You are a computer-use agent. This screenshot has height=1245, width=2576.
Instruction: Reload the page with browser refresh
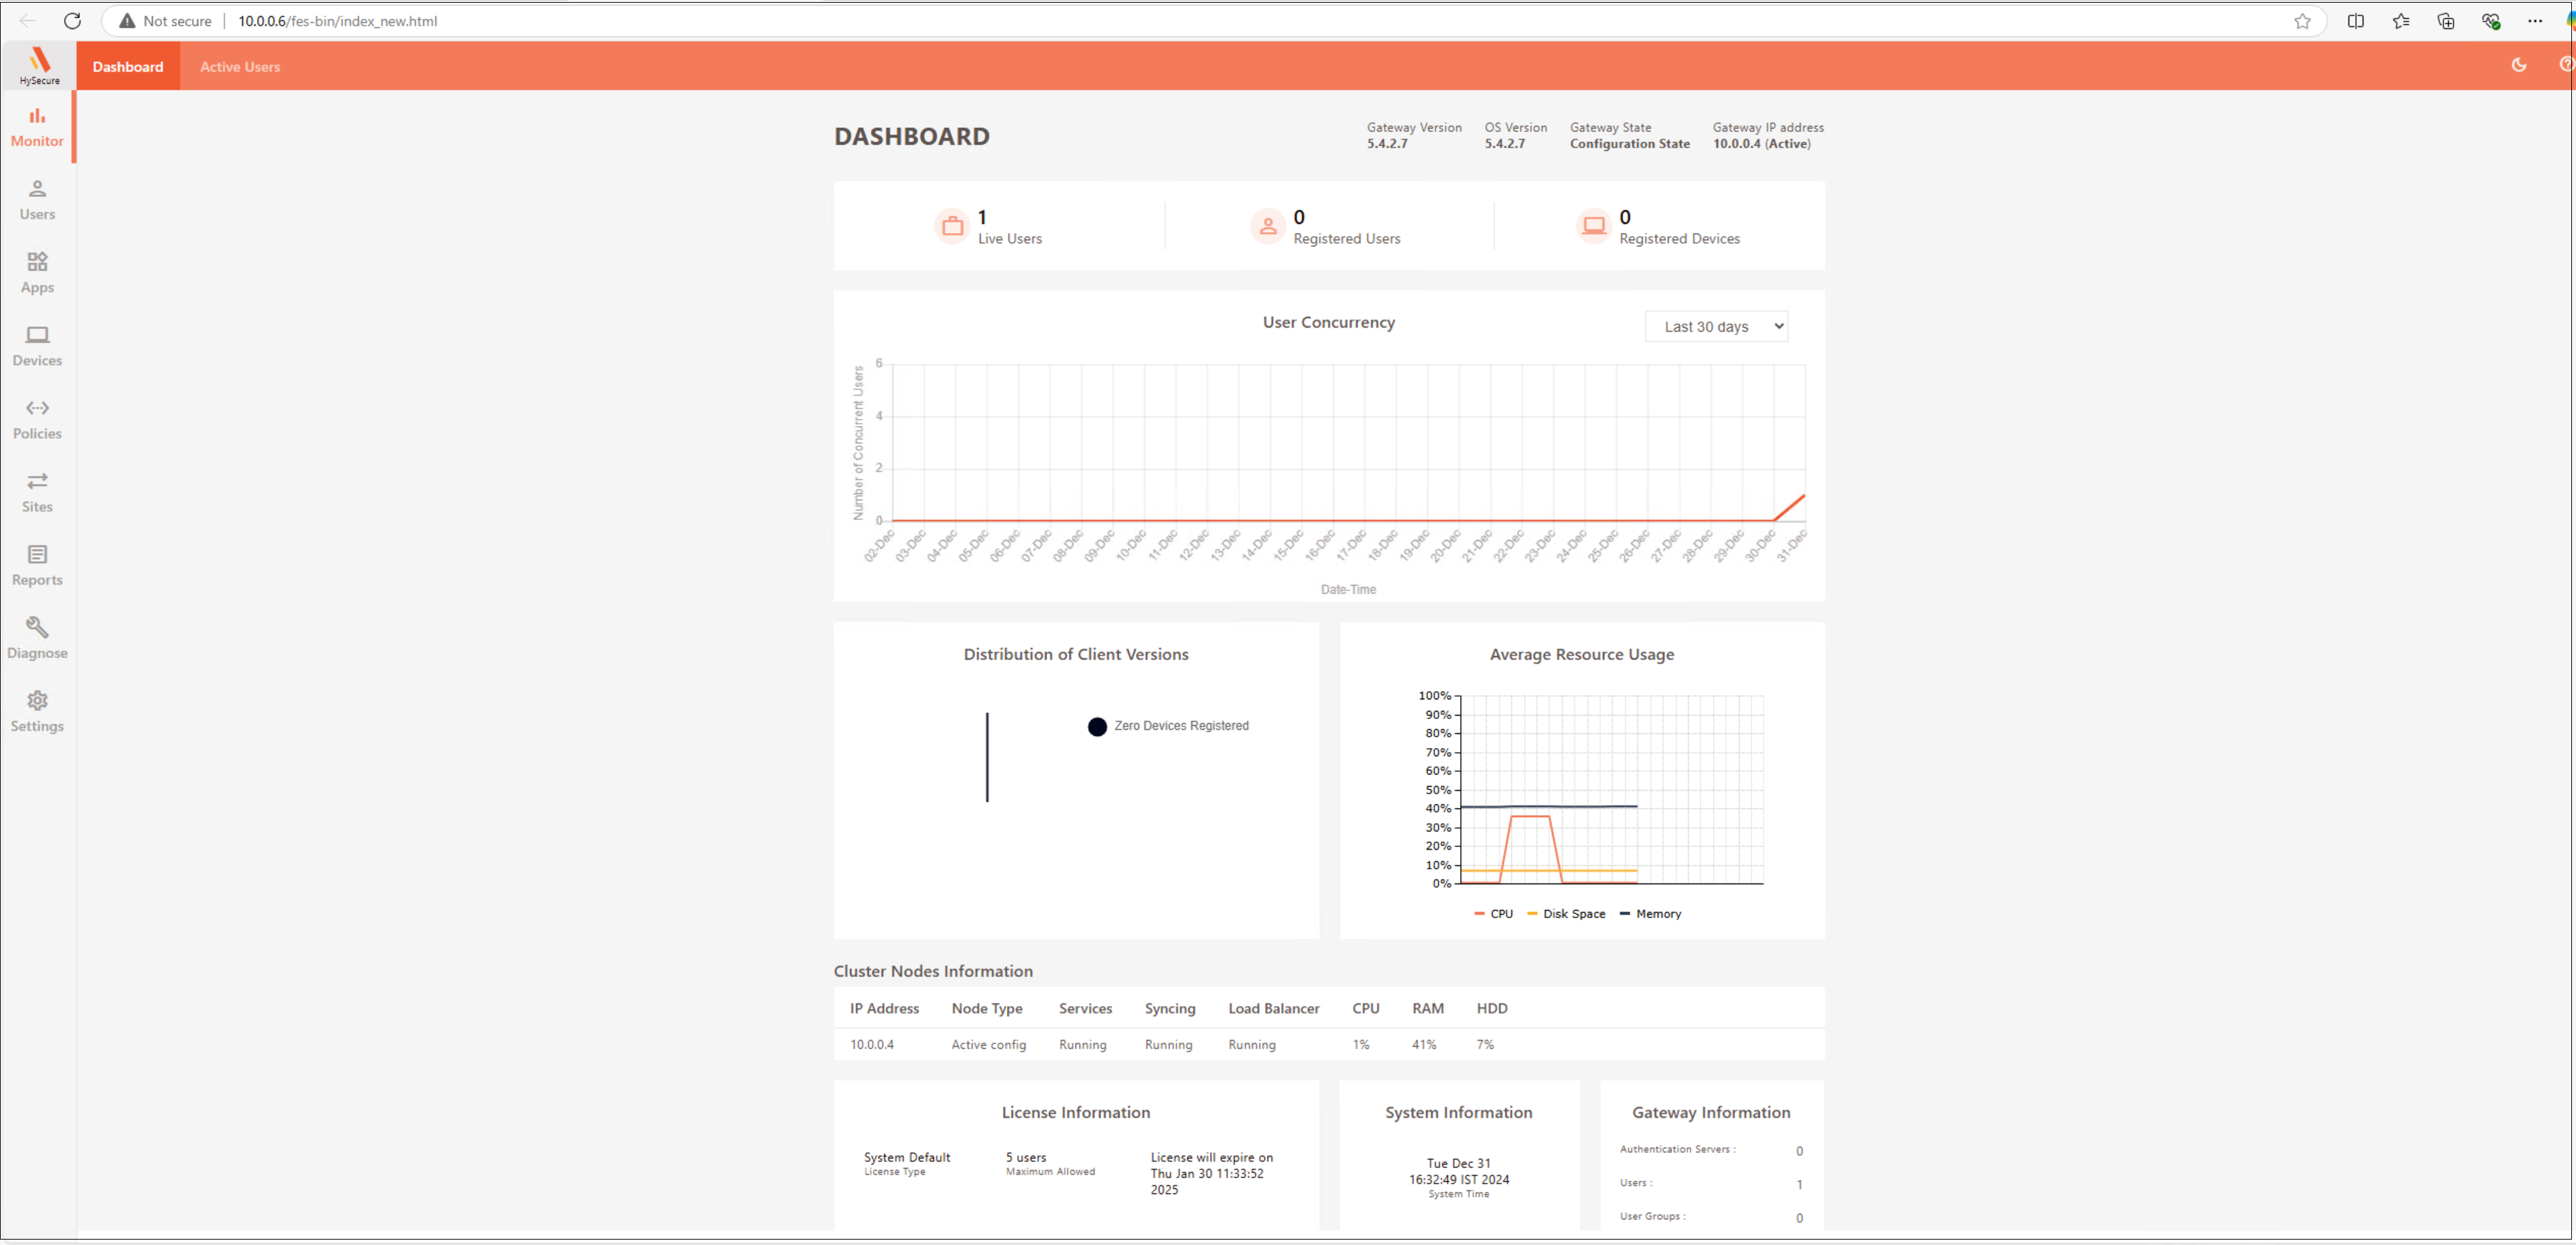[x=72, y=20]
